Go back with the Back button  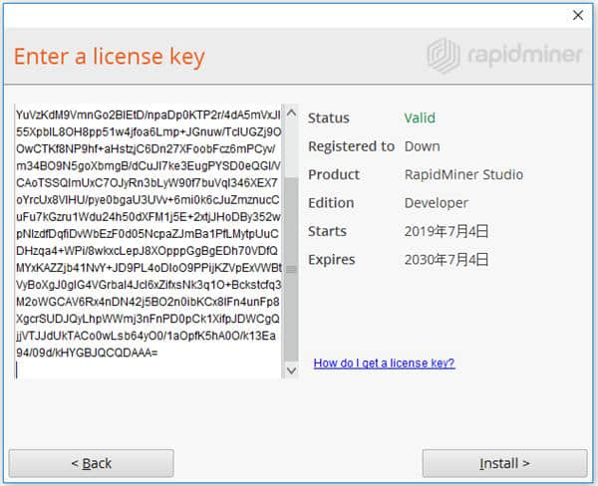(x=90, y=463)
